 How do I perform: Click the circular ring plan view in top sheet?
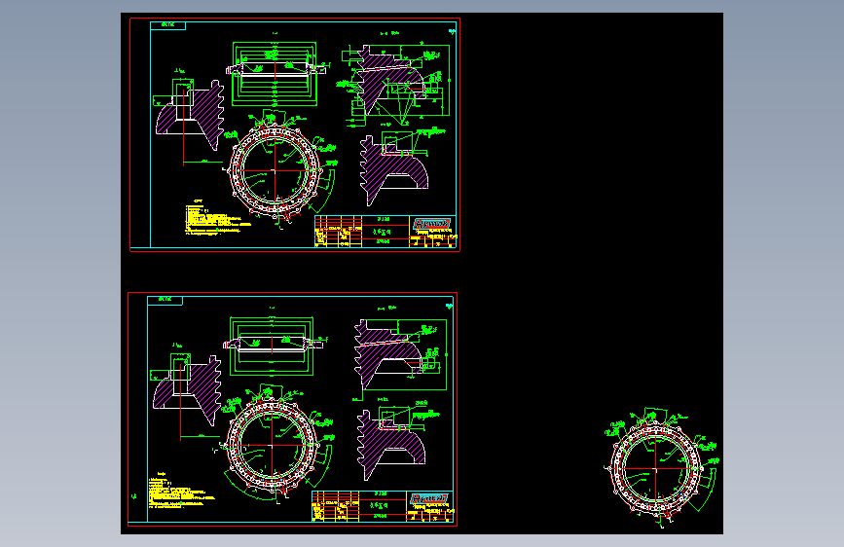(275, 171)
